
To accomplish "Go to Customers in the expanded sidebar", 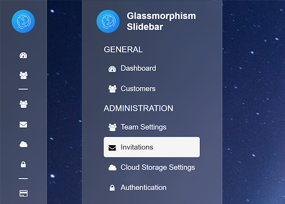I will [x=138, y=89].
